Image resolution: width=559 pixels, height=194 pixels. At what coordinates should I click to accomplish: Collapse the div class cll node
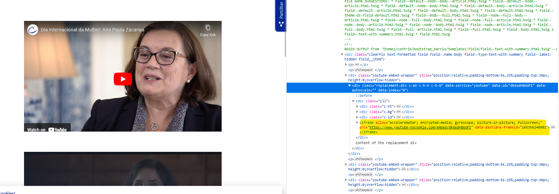coord(353,101)
